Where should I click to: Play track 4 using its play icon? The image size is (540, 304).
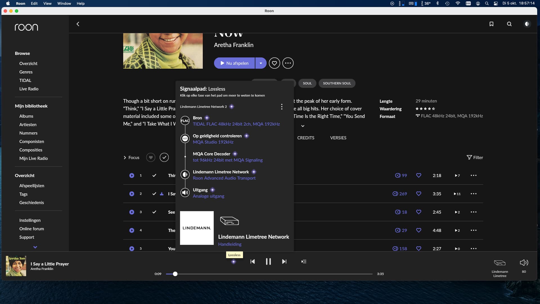(x=132, y=230)
